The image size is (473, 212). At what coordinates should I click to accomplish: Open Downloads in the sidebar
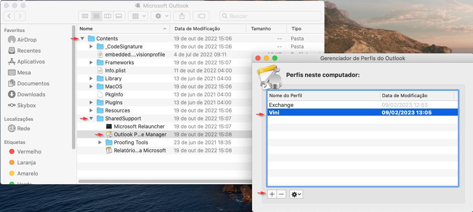(27, 94)
